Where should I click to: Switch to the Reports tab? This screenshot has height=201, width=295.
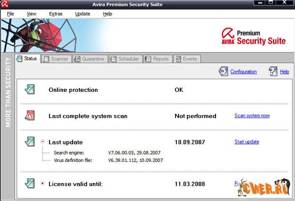click(158, 59)
